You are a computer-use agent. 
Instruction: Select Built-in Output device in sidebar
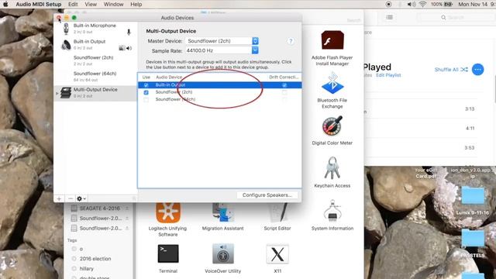point(95,45)
